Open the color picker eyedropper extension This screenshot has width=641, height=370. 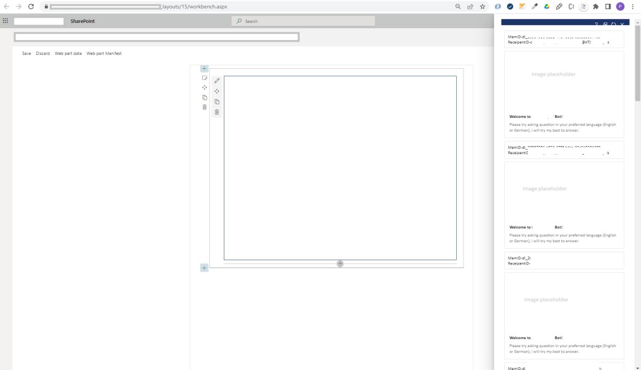click(x=534, y=6)
